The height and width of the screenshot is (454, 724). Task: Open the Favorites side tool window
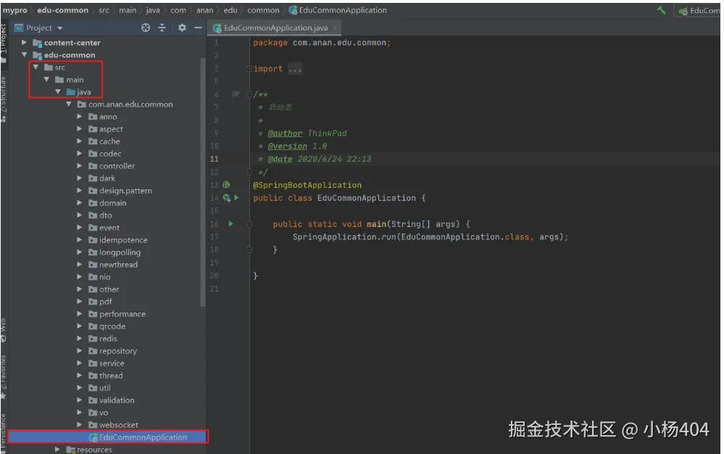tap(4, 376)
